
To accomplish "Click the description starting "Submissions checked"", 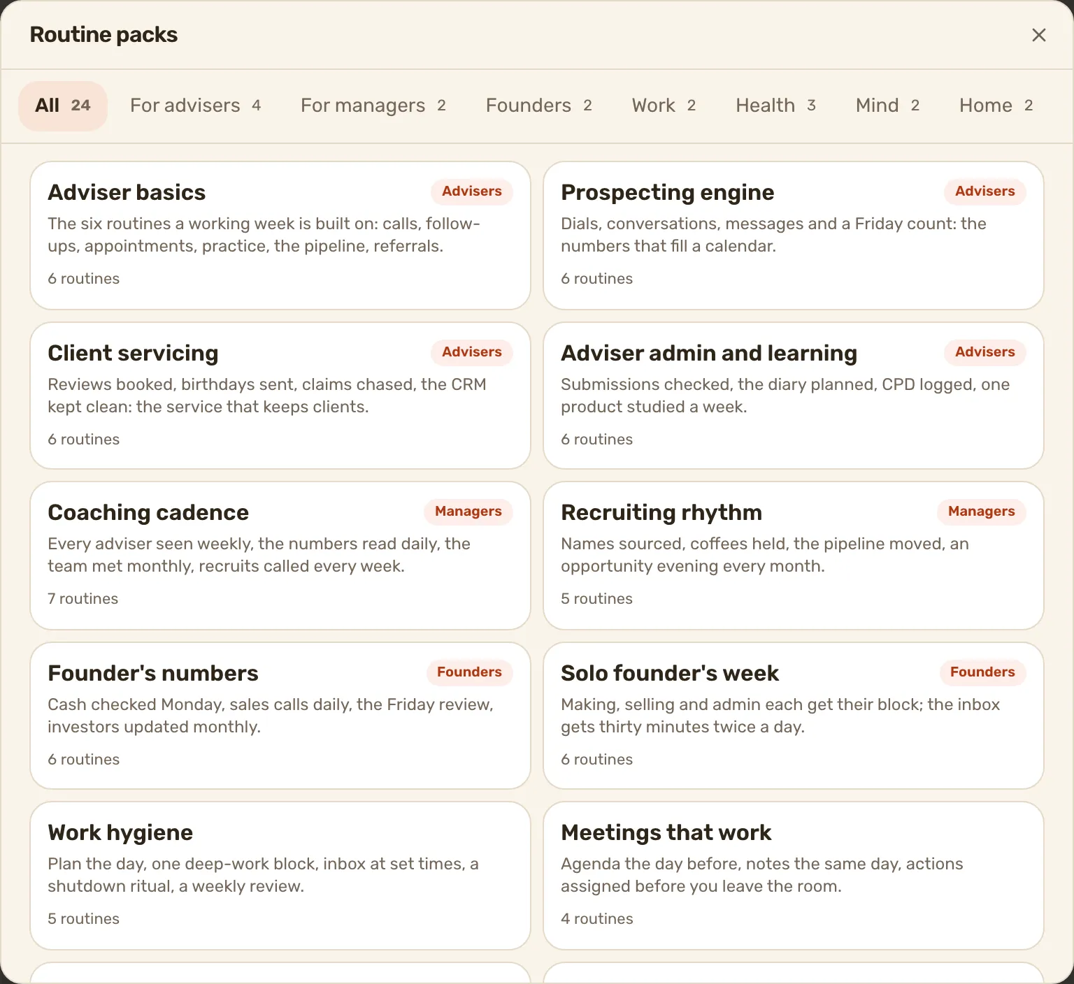I will pyautogui.click(x=785, y=396).
